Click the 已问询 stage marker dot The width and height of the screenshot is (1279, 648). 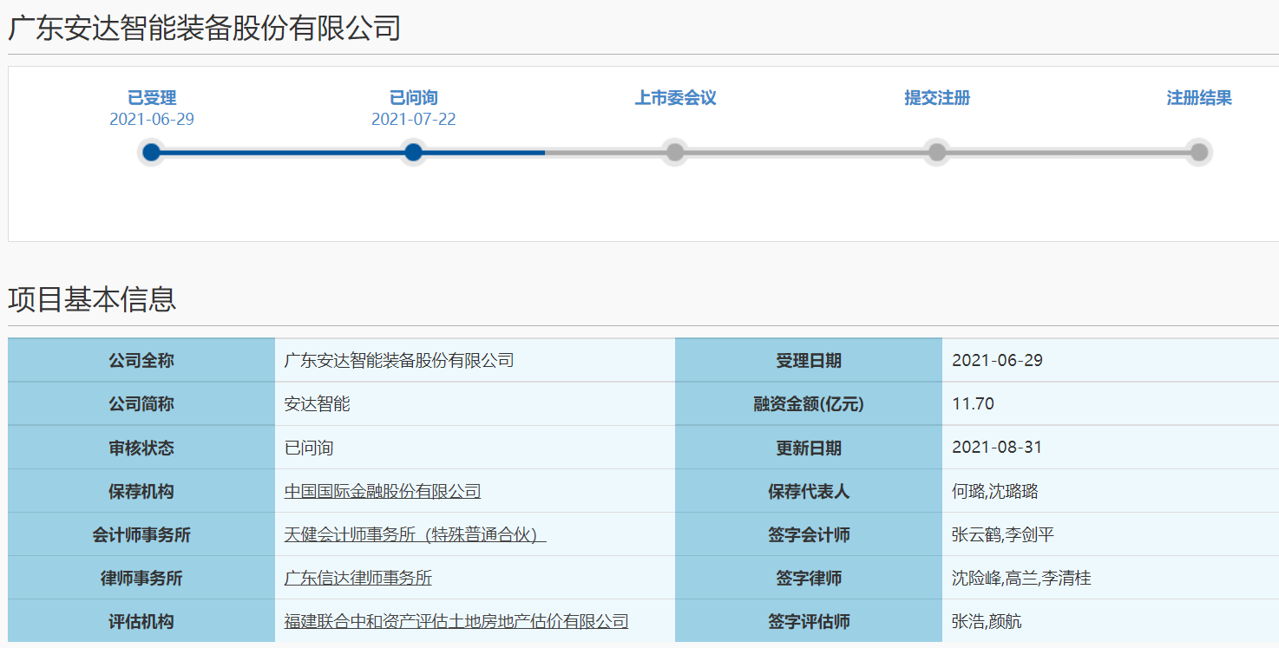point(413,152)
